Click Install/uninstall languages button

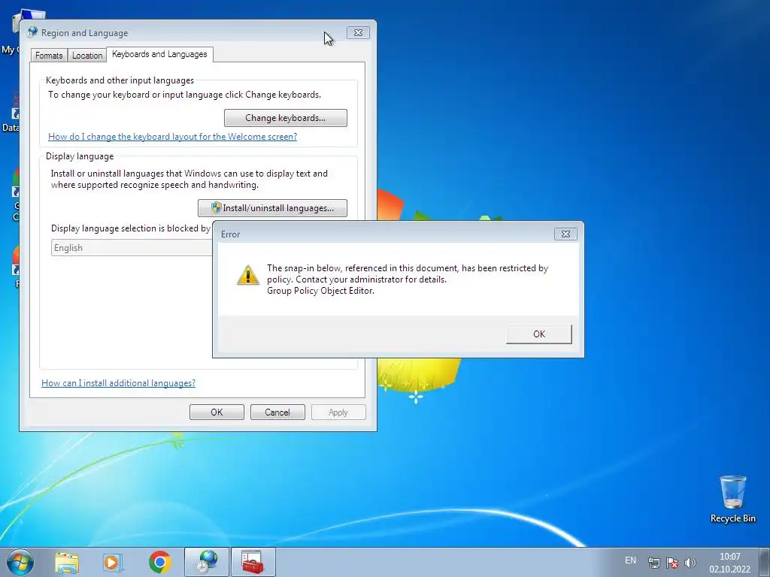pos(272,208)
